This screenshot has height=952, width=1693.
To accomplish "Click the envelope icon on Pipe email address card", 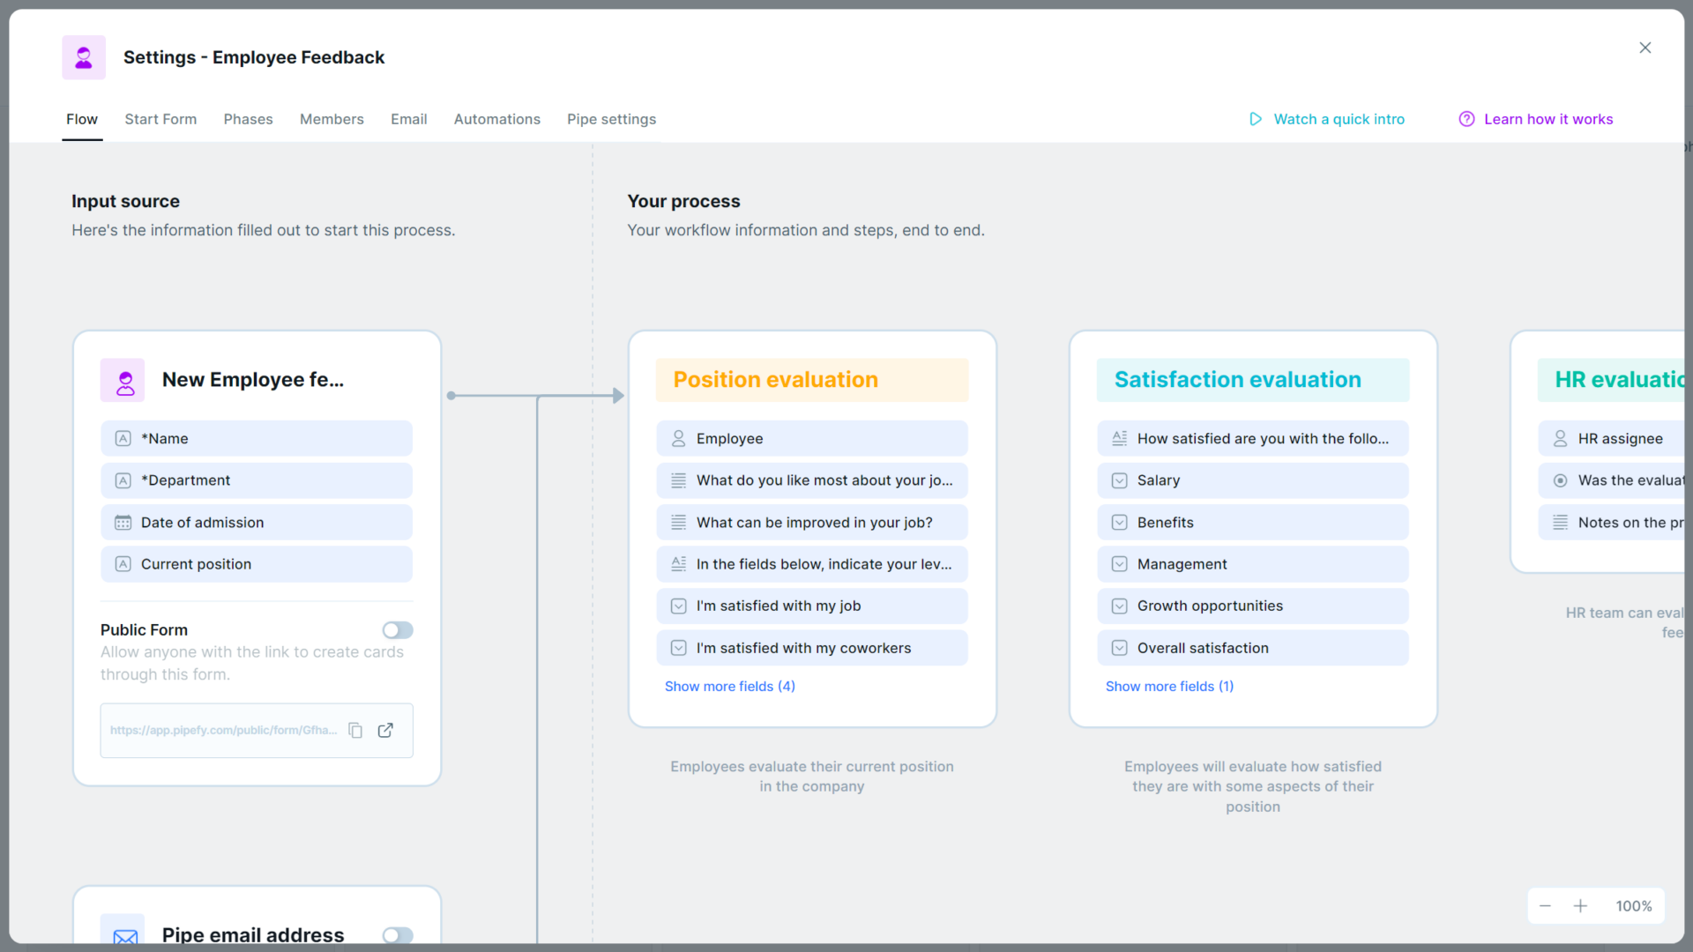I will pyautogui.click(x=123, y=935).
